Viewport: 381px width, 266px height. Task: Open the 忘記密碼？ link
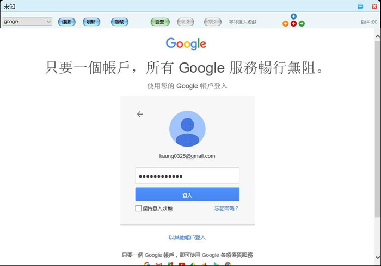tap(226, 208)
